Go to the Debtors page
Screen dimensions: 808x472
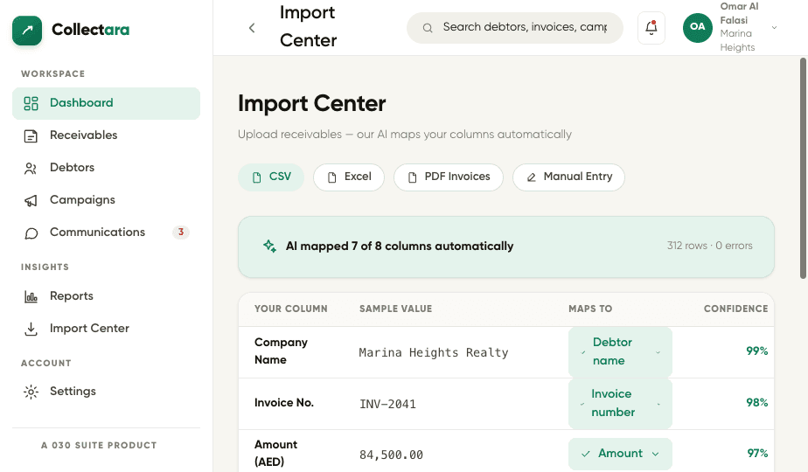(x=106, y=168)
